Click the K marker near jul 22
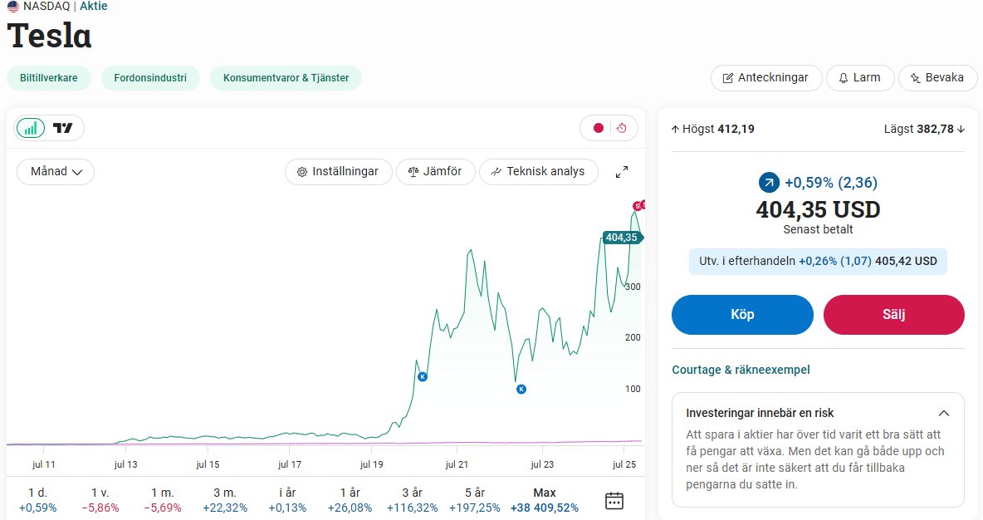The image size is (983, 520). tap(521, 390)
